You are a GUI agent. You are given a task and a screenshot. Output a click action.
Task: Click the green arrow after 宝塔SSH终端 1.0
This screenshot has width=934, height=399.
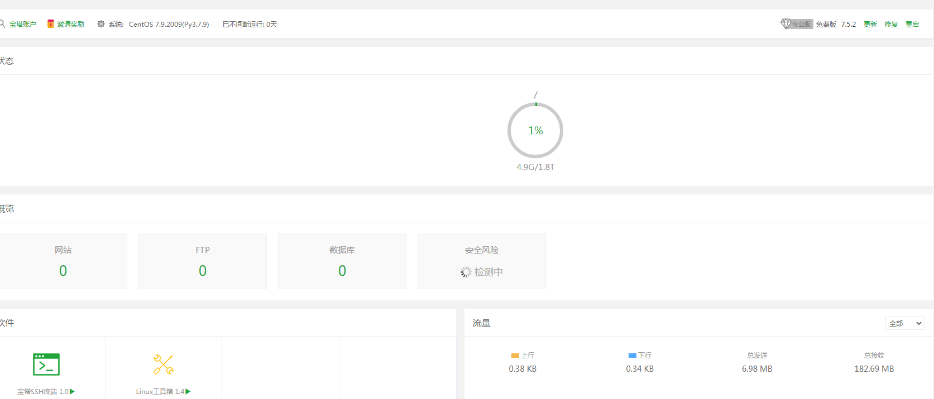72,392
